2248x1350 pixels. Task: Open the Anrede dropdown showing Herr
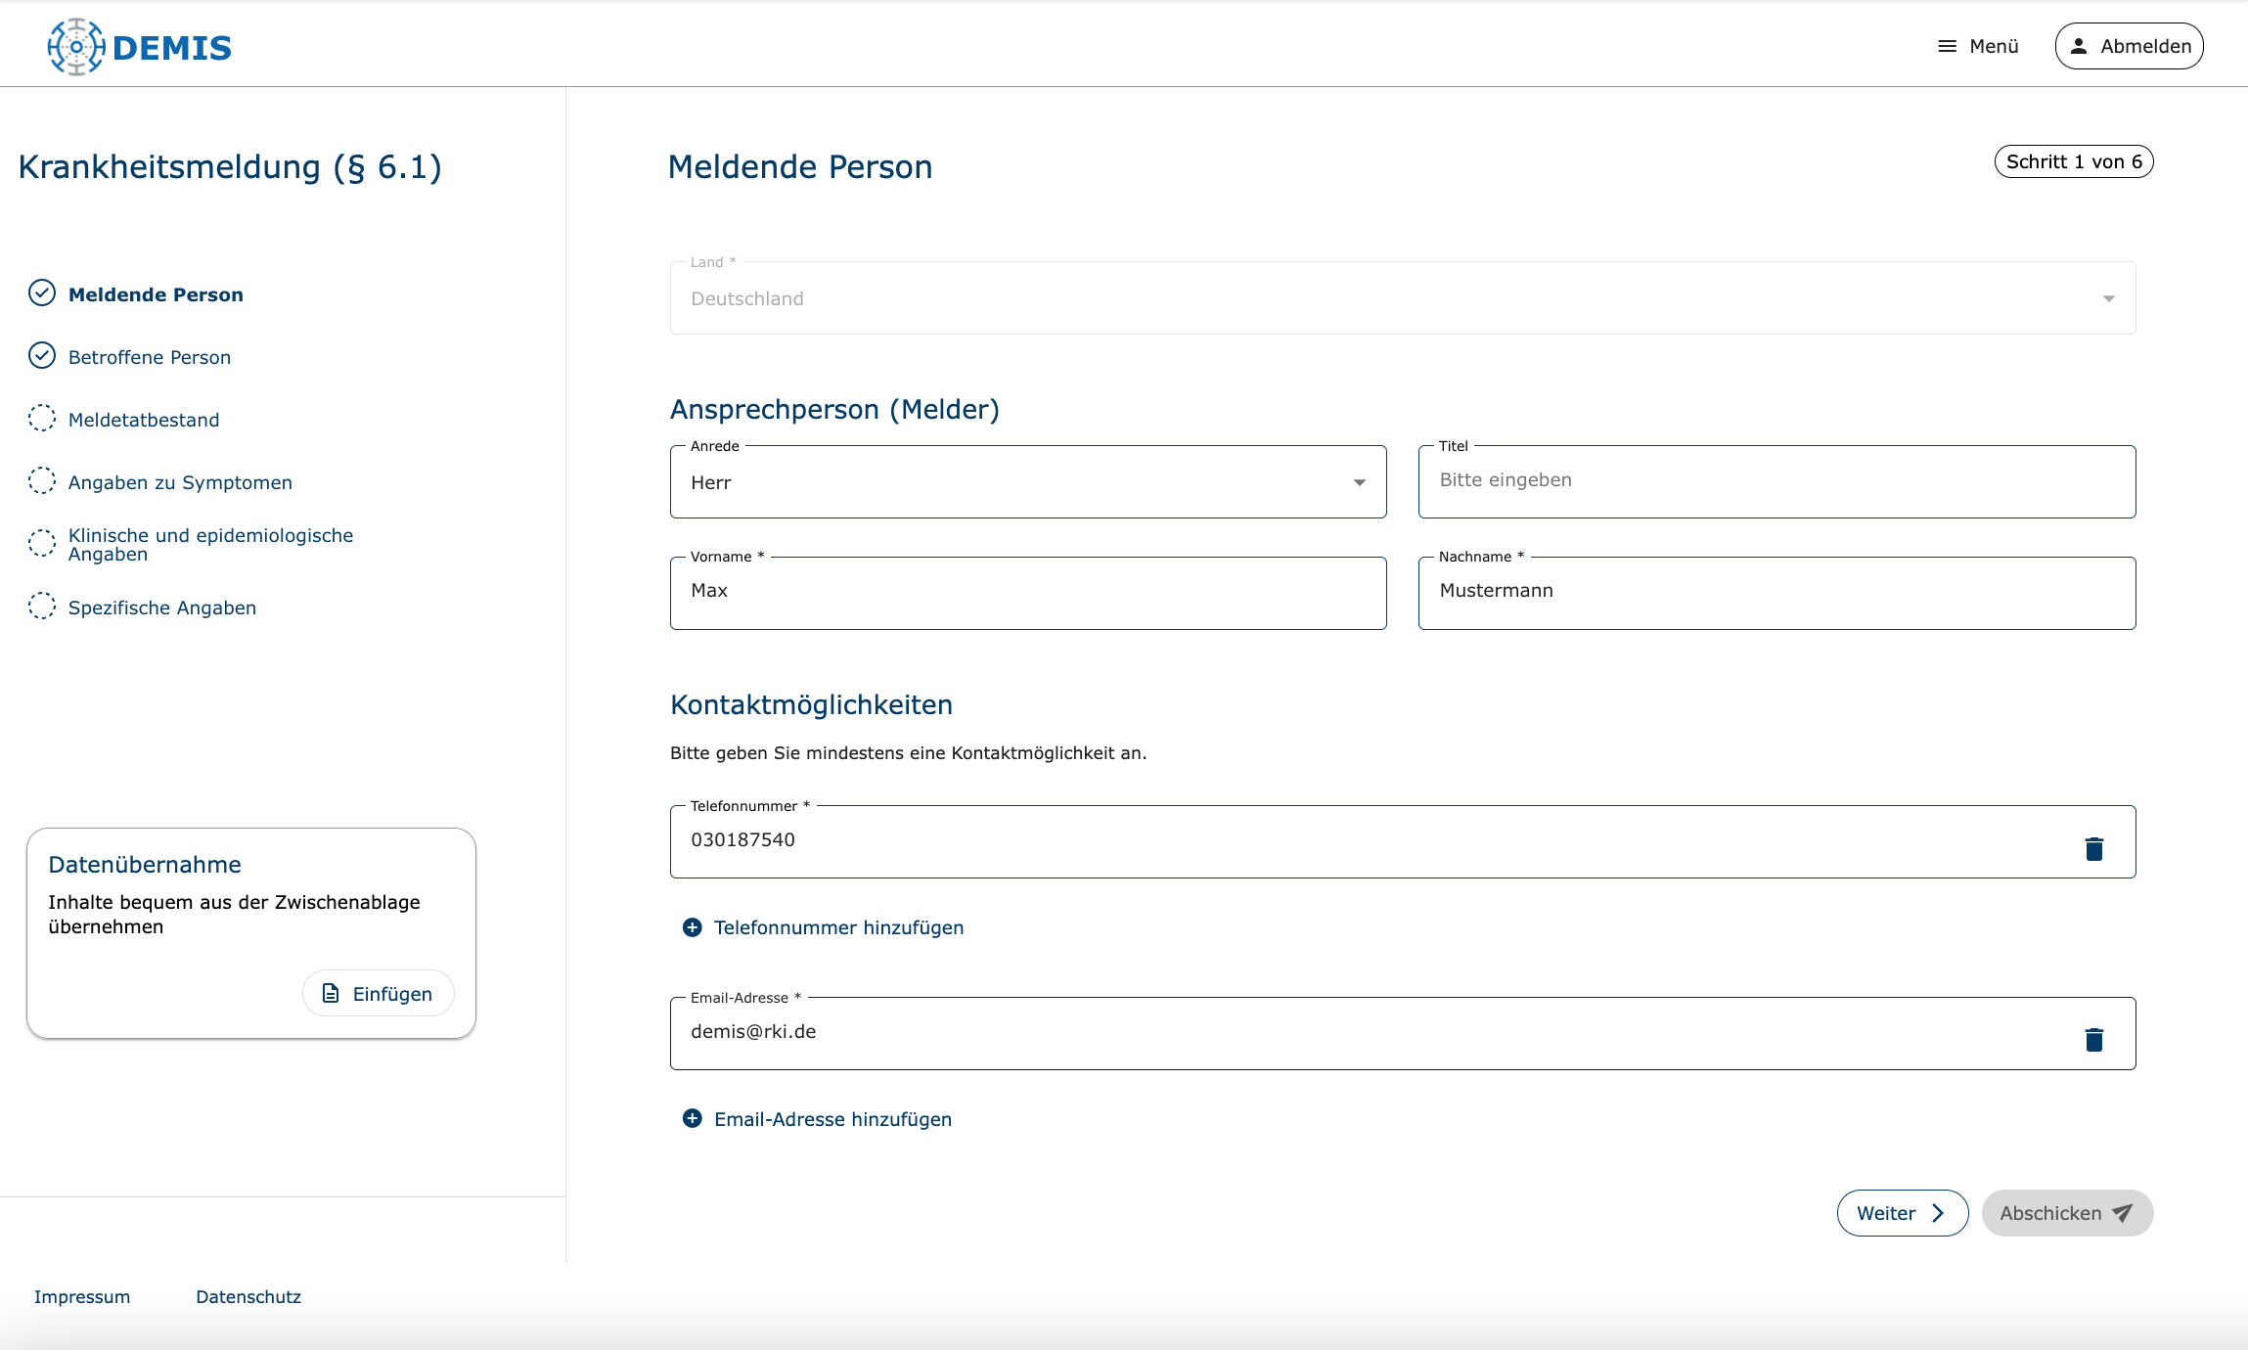coord(1027,482)
